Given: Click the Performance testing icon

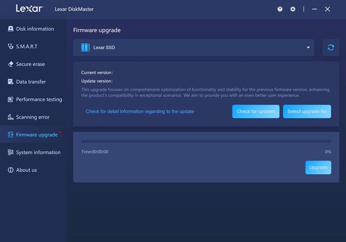Looking at the screenshot, I should [11, 99].
